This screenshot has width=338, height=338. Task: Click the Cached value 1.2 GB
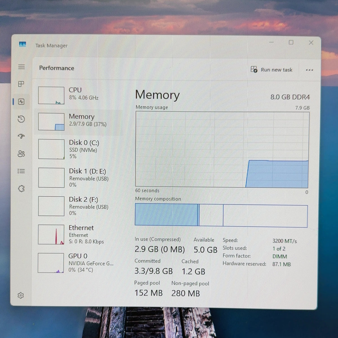click(x=193, y=272)
